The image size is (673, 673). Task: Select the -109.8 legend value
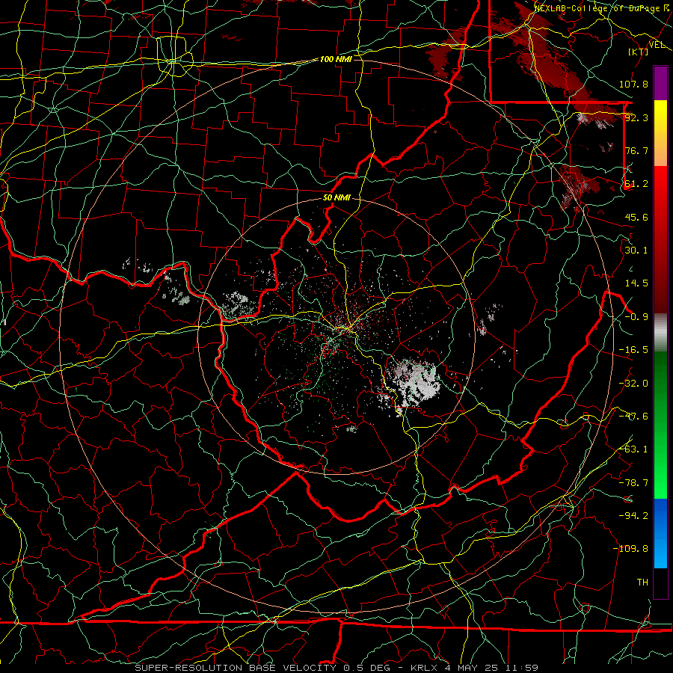click(630, 549)
